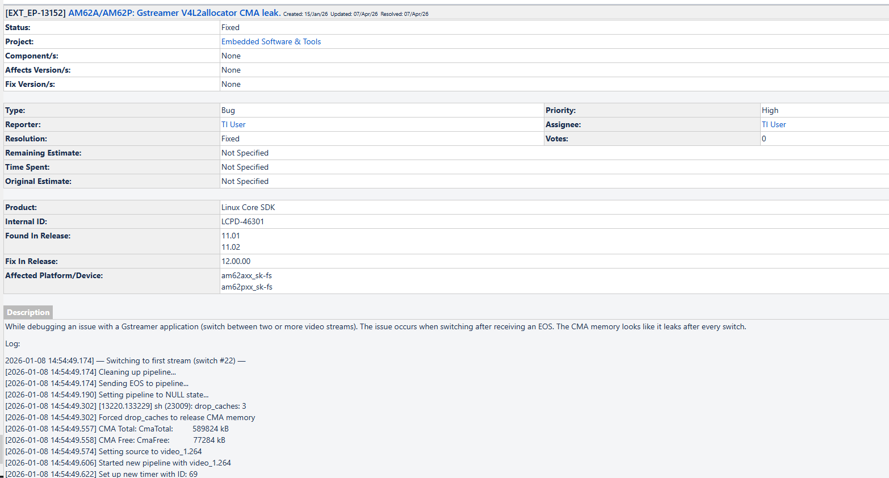Click the Component/s value None
Screen dimensions: 889x478
tap(231, 56)
